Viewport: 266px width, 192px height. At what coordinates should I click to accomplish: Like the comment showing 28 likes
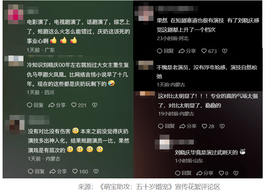(208, 126)
